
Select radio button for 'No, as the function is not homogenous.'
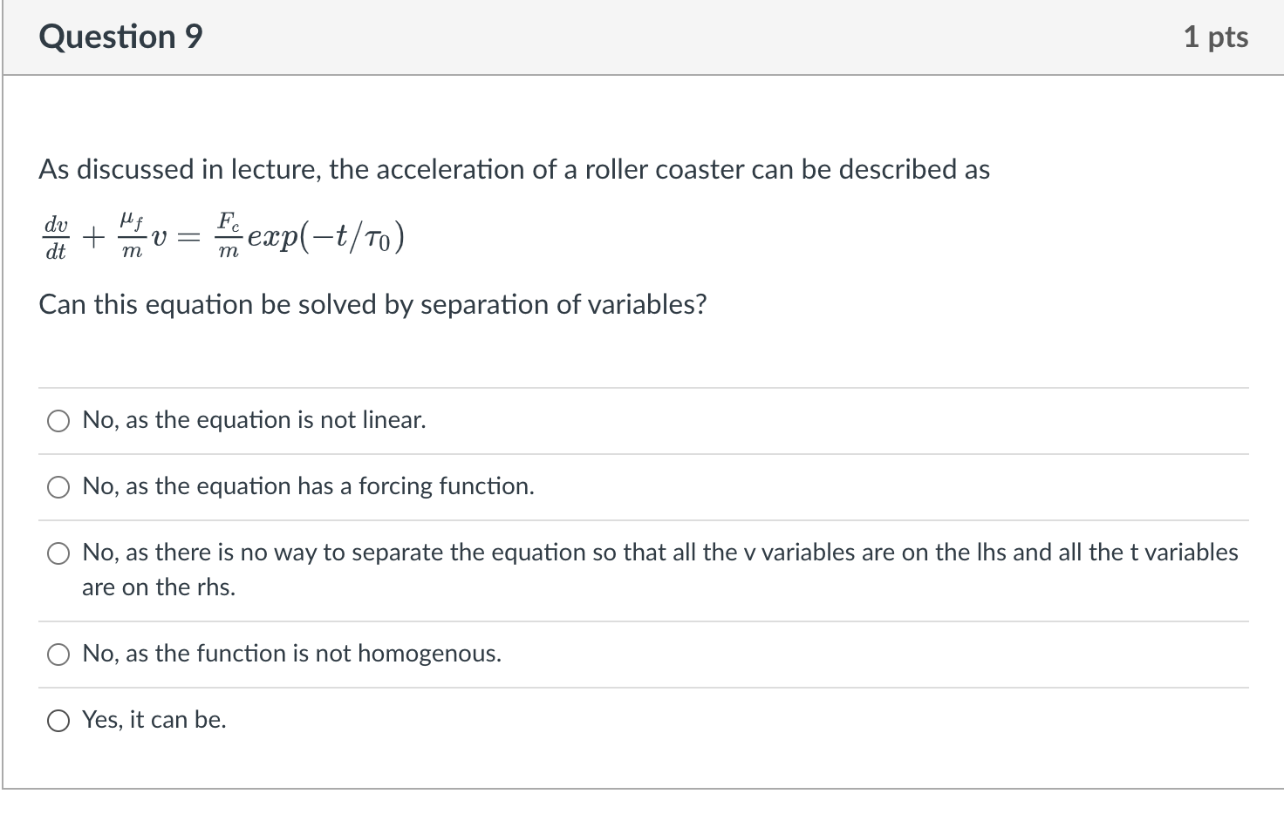pos(58,654)
